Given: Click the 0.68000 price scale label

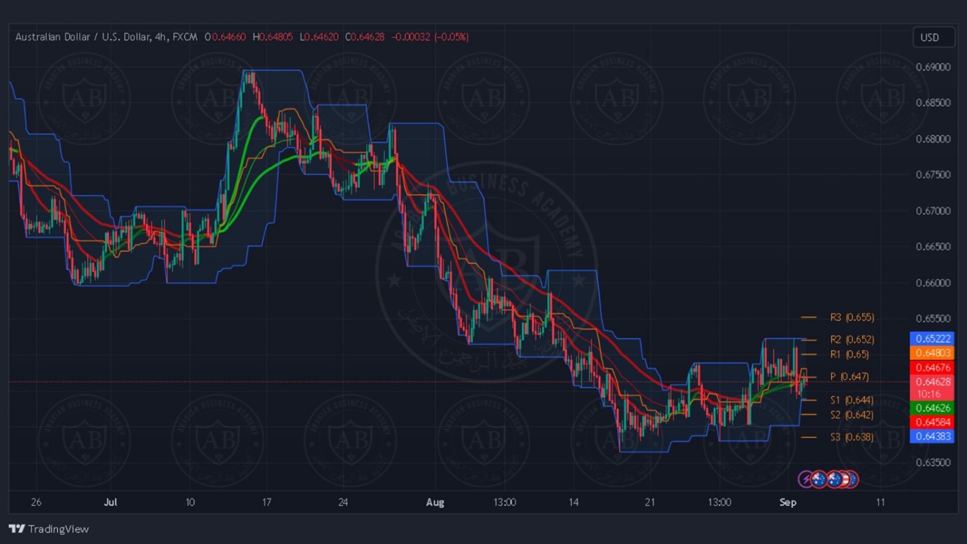Looking at the screenshot, I should [x=933, y=139].
